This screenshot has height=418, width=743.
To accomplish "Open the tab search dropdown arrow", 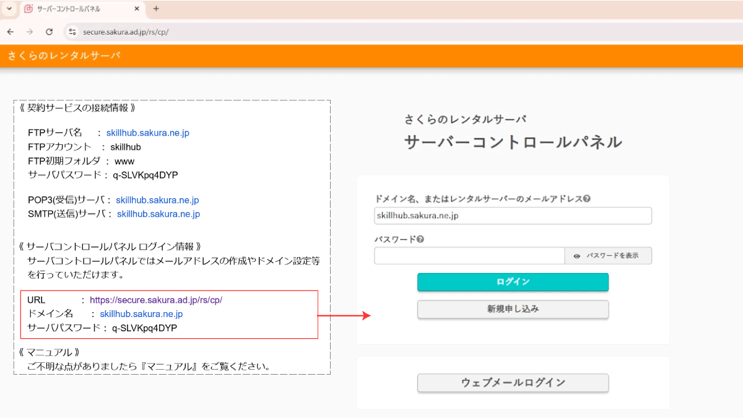I will 9,9.
